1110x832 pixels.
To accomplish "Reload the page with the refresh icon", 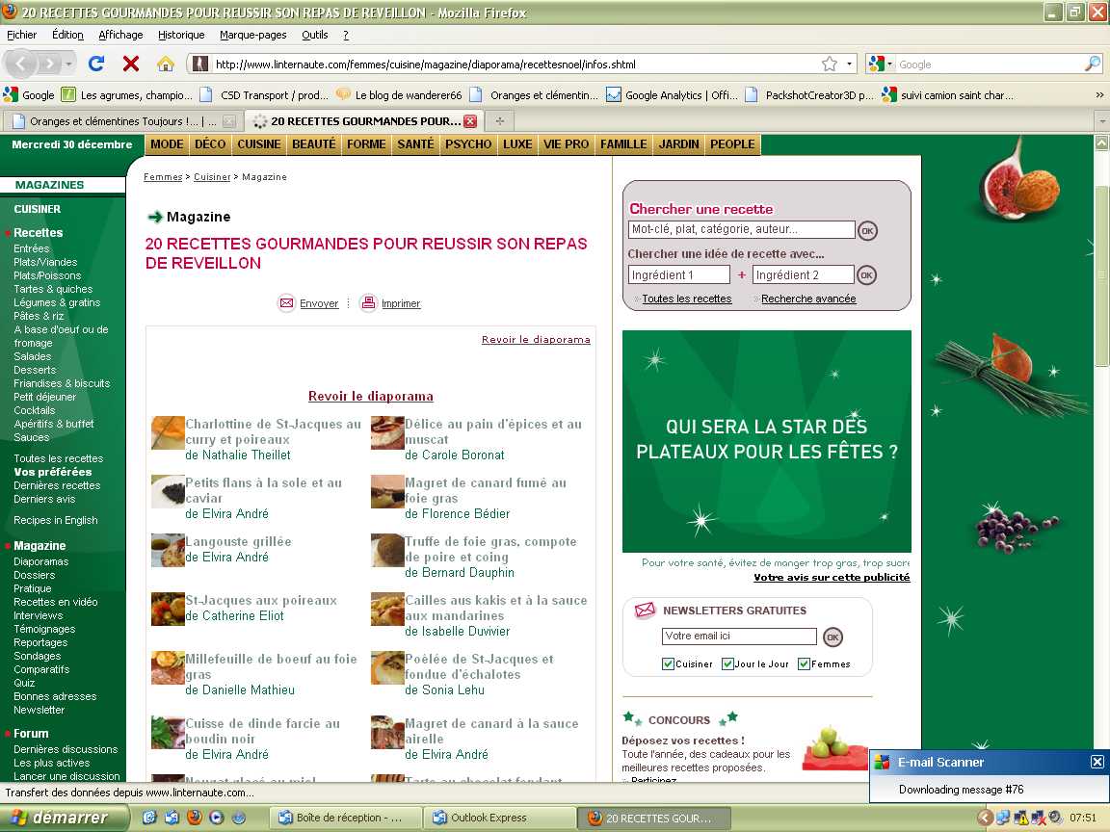I will pyautogui.click(x=96, y=65).
